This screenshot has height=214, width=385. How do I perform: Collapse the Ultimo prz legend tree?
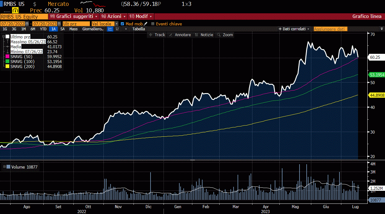pyautogui.click(x=3, y=36)
